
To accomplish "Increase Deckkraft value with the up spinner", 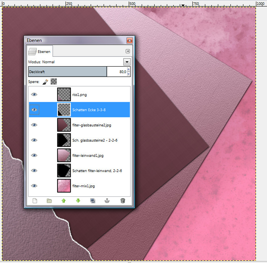I will [129, 69].
